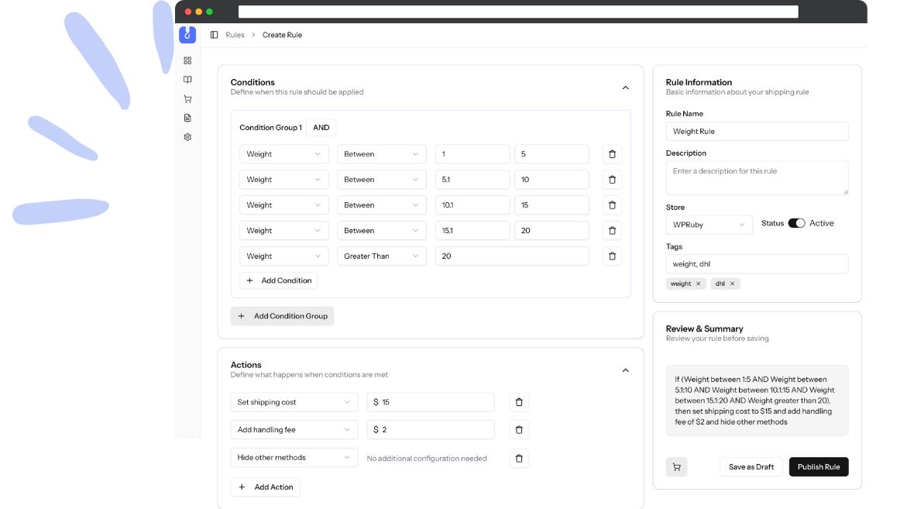The width and height of the screenshot is (907, 509).
Task: Delete the Set shipping cost action
Action: pyautogui.click(x=519, y=402)
